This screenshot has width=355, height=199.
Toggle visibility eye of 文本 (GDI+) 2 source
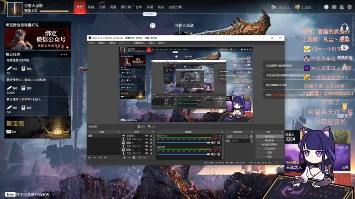pyautogui.click(x=146, y=153)
